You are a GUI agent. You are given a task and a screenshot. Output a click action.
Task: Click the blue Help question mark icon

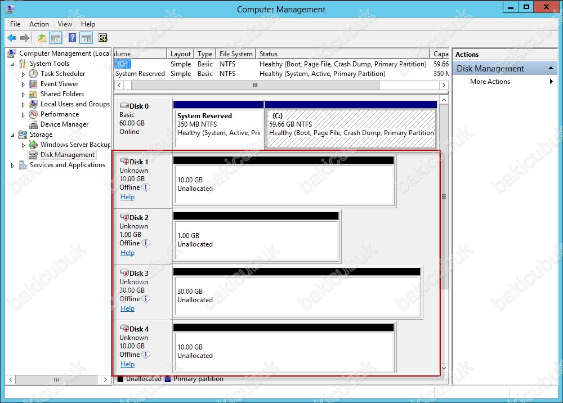click(73, 38)
